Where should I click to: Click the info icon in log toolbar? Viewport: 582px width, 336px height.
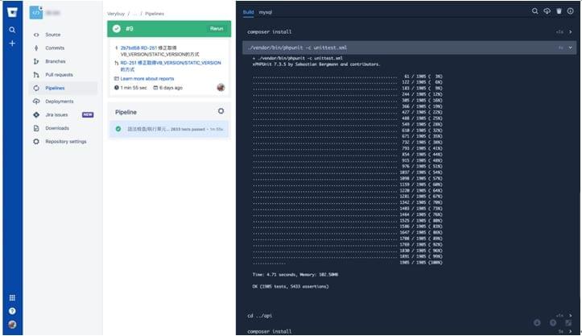pyautogui.click(x=571, y=11)
